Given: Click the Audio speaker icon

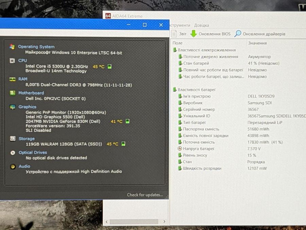Looking at the screenshot, I should coord(13,166).
